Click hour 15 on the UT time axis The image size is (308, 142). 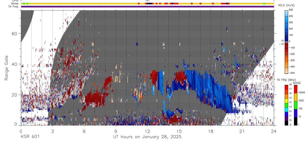coord(179,131)
